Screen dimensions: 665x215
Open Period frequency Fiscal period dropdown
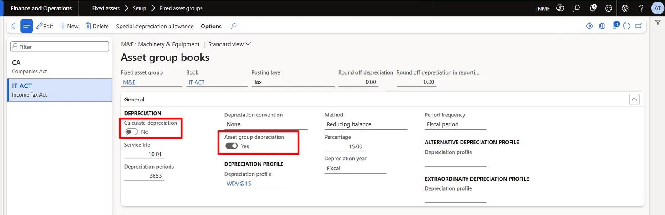tap(456, 124)
